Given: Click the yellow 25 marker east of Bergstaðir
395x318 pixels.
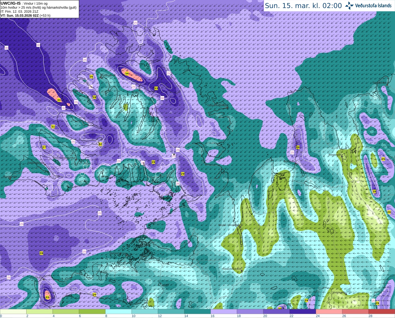Looking at the screenshot, I should 383,159.
